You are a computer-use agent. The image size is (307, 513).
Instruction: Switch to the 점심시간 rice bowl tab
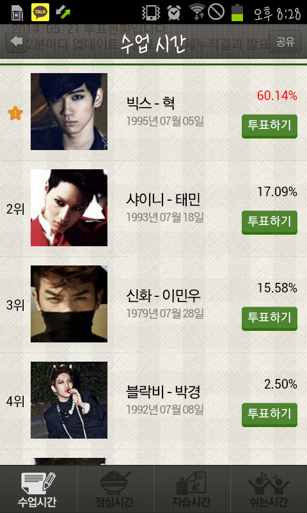pyautogui.click(x=115, y=489)
